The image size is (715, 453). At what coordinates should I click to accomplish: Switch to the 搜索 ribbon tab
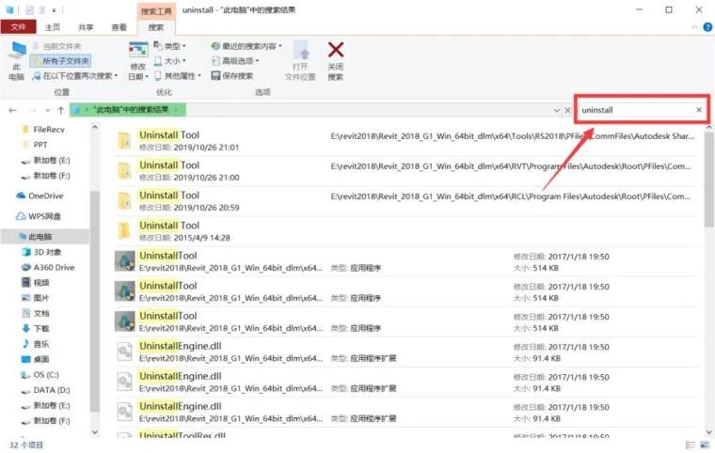point(156,27)
